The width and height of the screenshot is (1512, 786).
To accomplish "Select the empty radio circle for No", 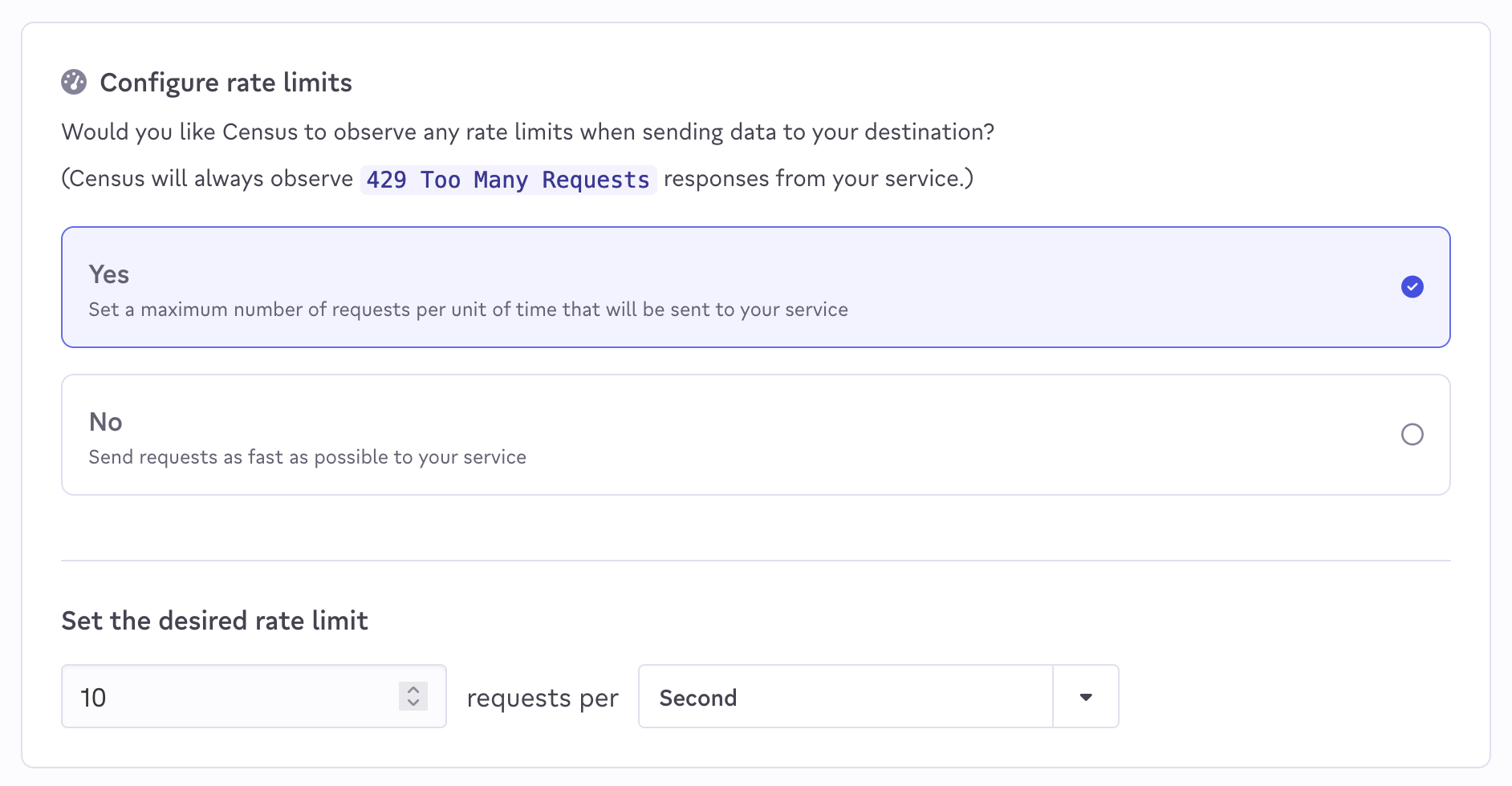I will 1412,434.
